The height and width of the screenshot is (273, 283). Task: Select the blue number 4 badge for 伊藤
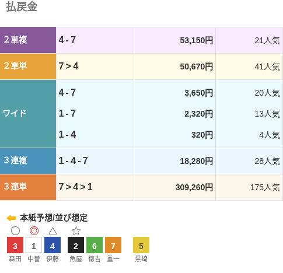(x=53, y=245)
